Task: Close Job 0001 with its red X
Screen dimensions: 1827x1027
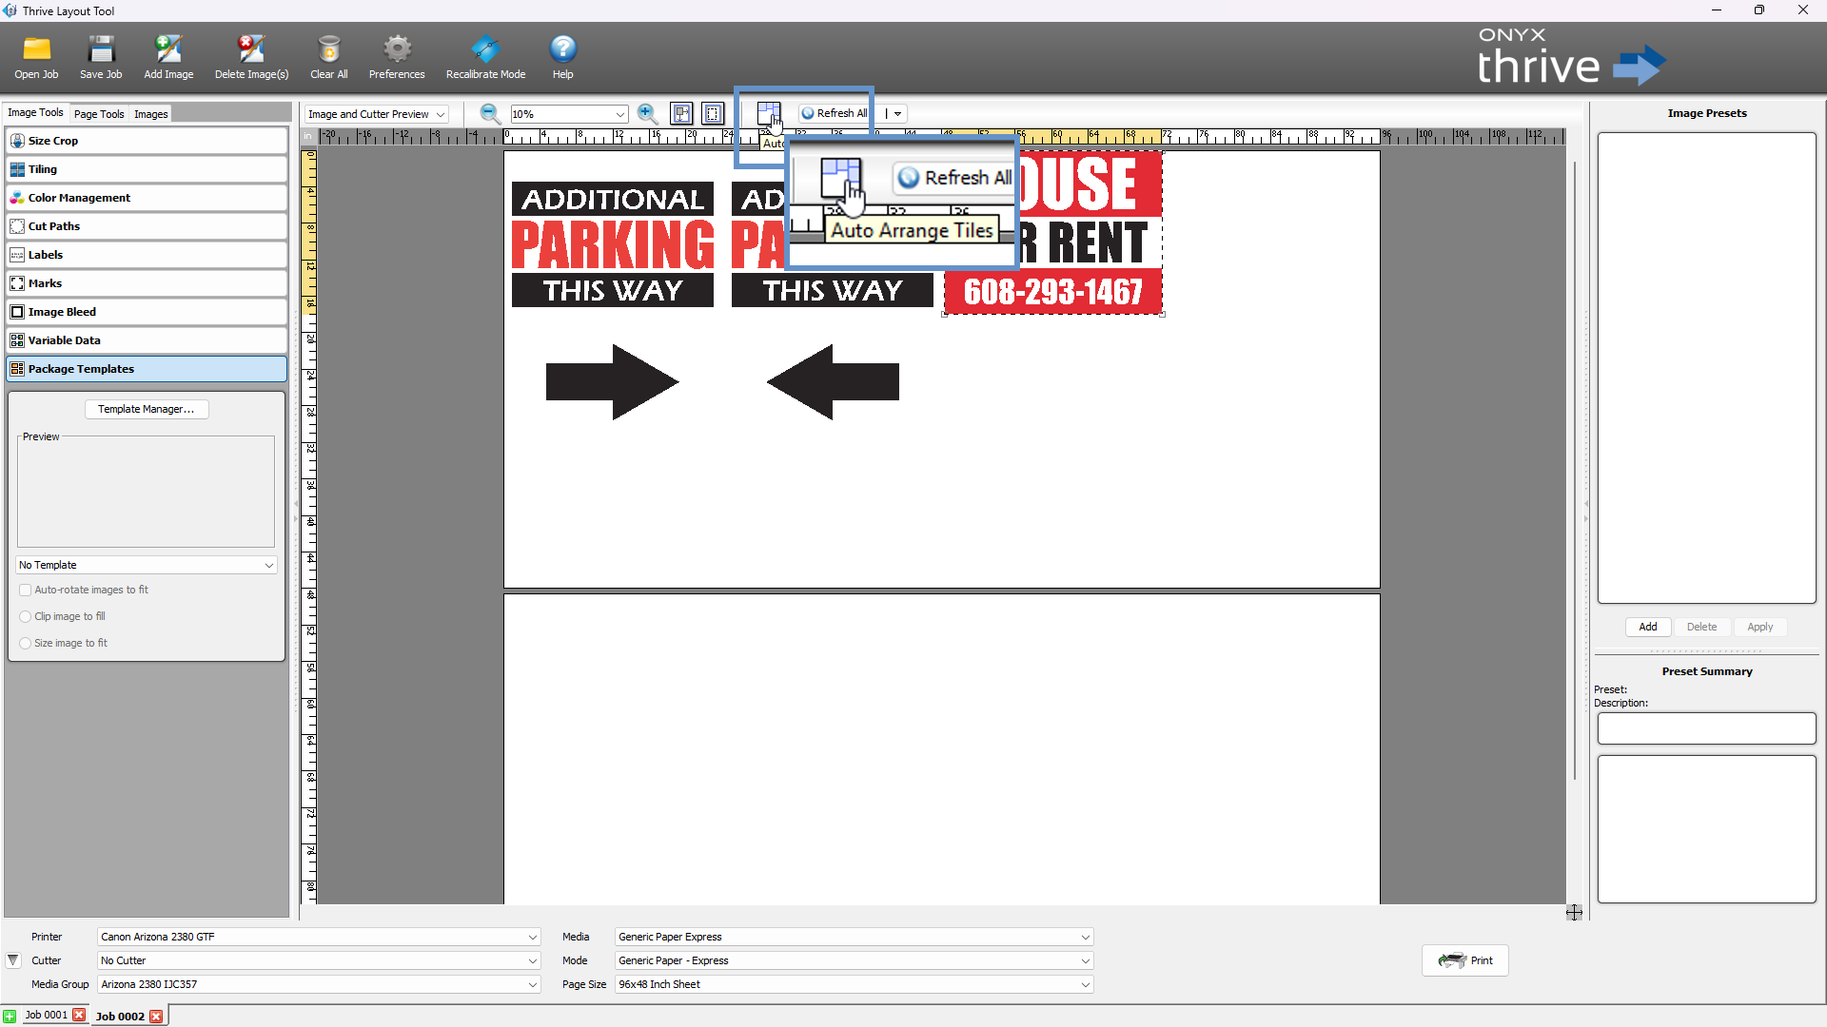Action: click(79, 1015)
